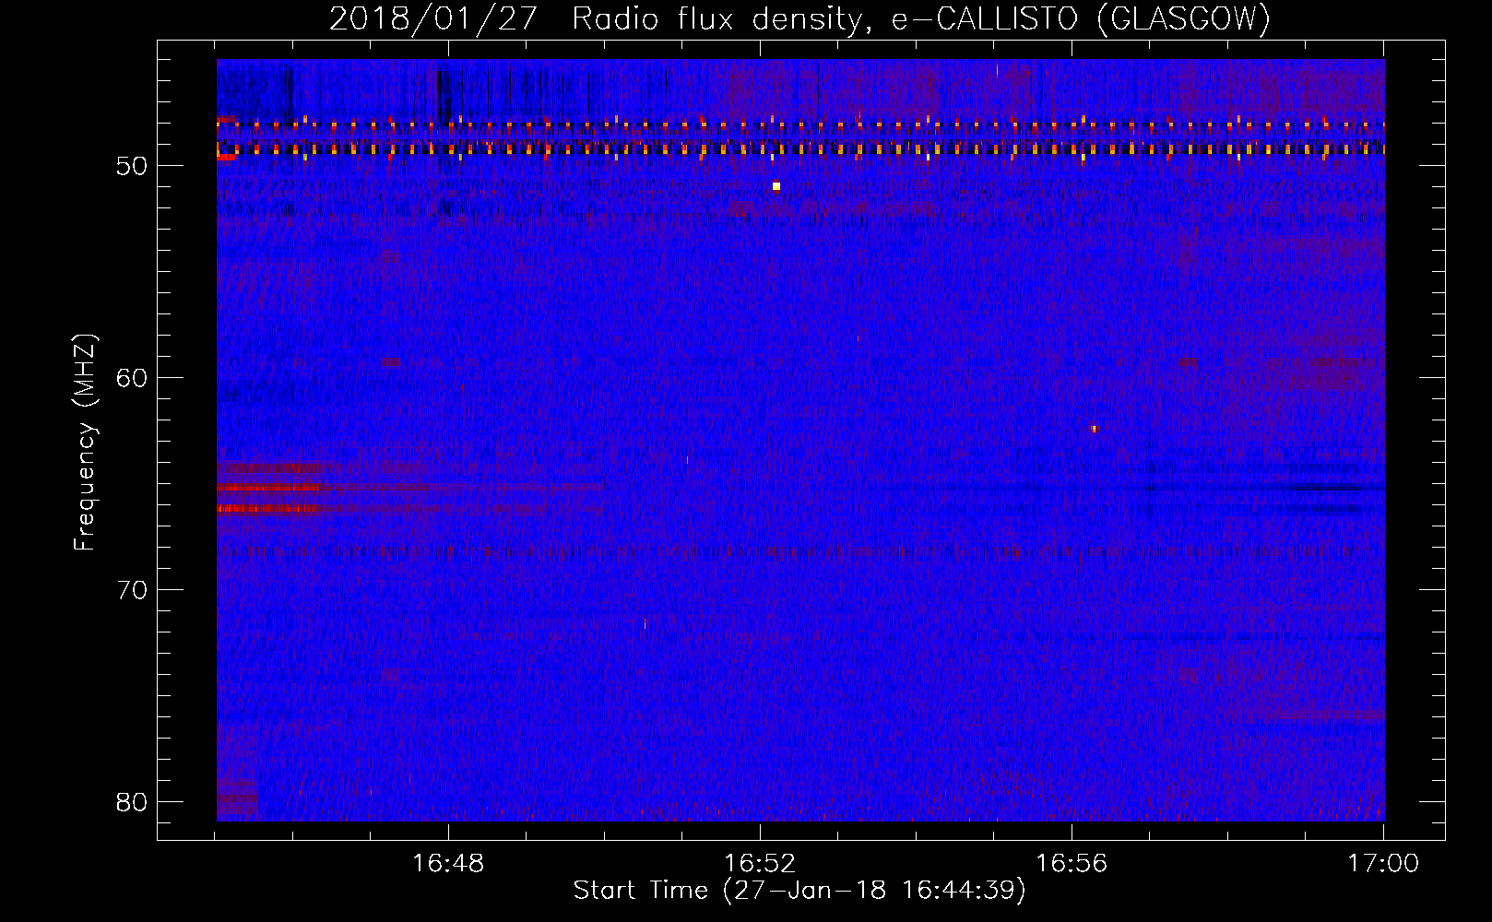Viewport: 1492px width, 922px height.
Task: Click the red patch near 80 MHz at left edge
Action: 237,798
